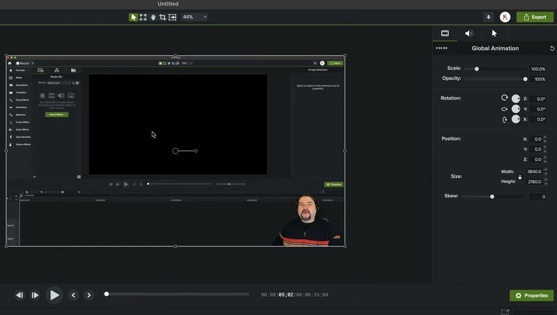This screenshot has width=557, height=315.
Task: Toggle the width-height aspect ratio lock
Action: [x=520, y=176]
